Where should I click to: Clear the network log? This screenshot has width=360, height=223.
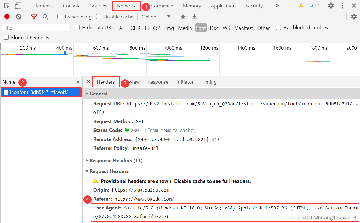tap(19, 17)
